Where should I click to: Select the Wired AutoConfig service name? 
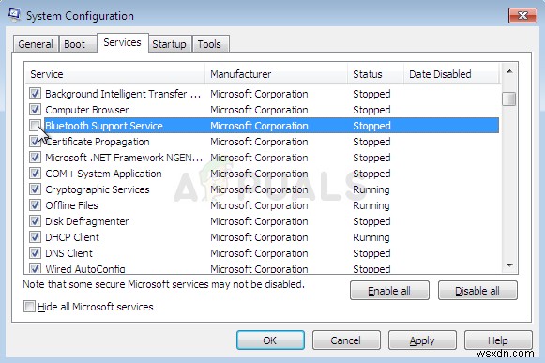(85, 268)
